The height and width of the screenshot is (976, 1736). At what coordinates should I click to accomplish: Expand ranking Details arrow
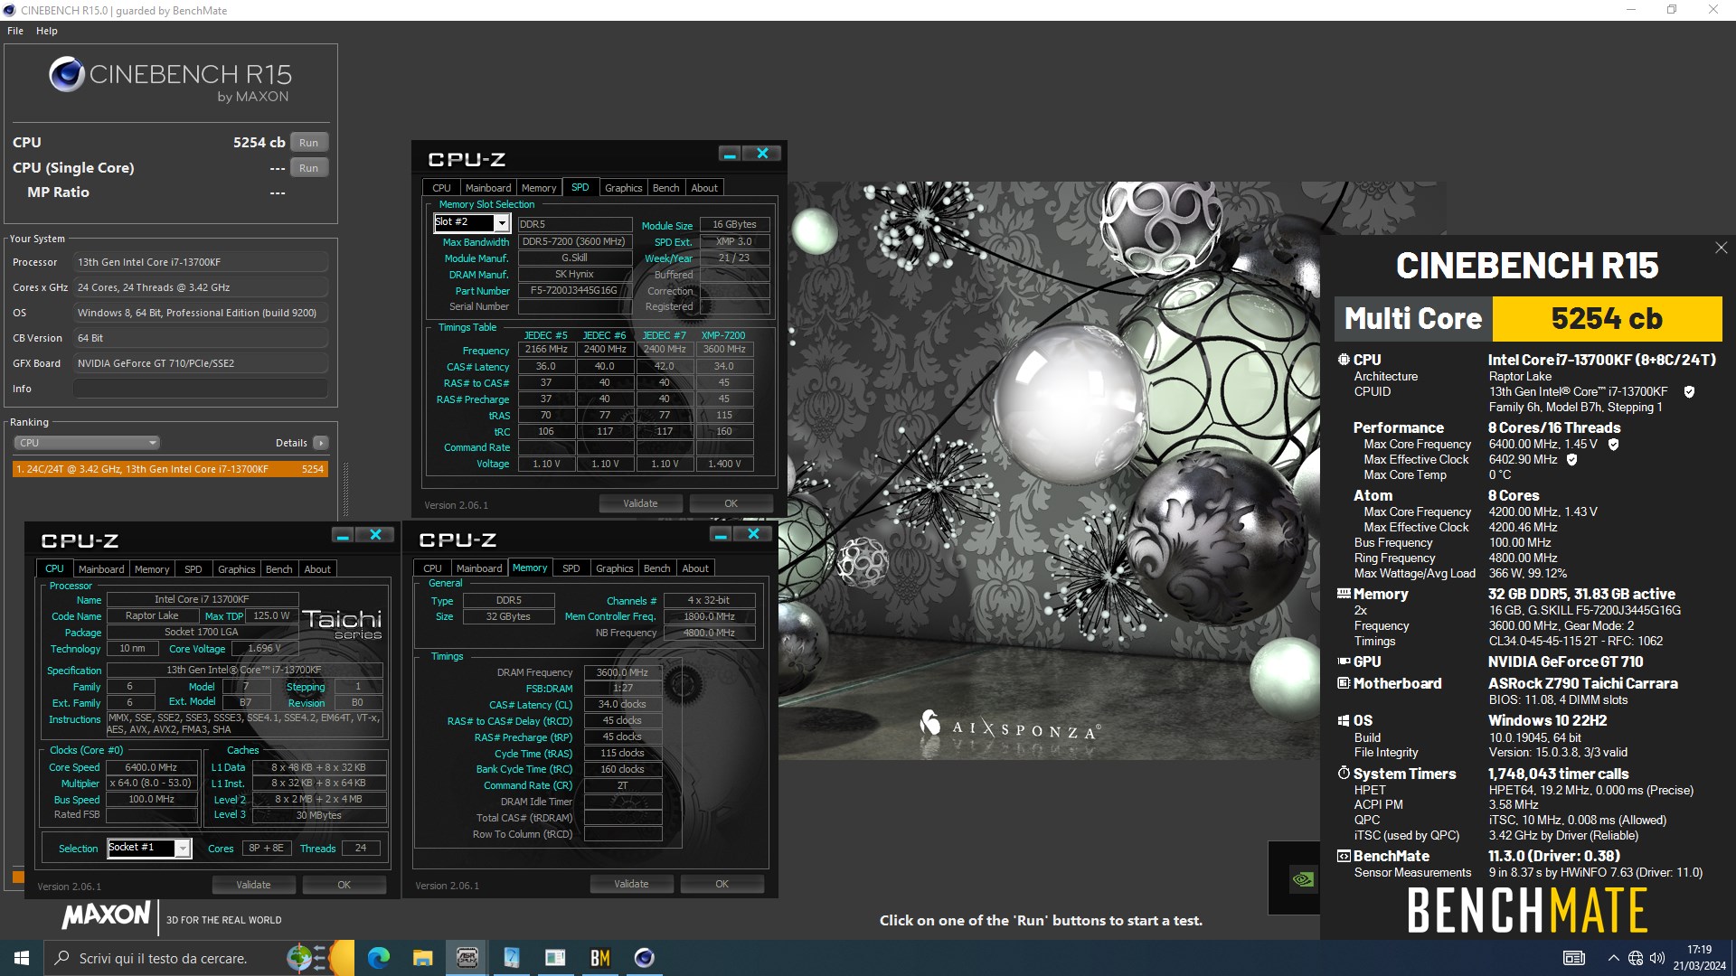point(321,443)
